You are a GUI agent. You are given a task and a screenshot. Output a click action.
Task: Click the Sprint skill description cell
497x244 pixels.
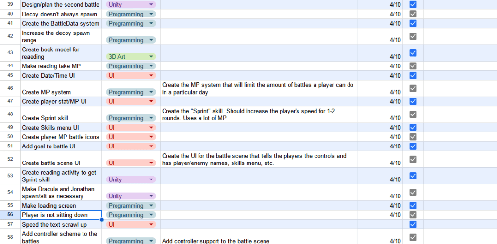(x=258, y=114)
